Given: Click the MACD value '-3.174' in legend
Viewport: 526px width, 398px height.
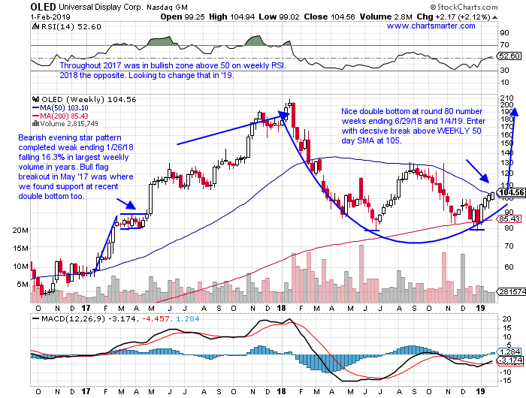Looking at the screenshot, I should [x=122, y=319].
